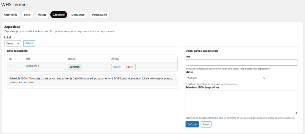Open the Status dropdown set to Aktivan
The image size is (305, 134).
226,78
